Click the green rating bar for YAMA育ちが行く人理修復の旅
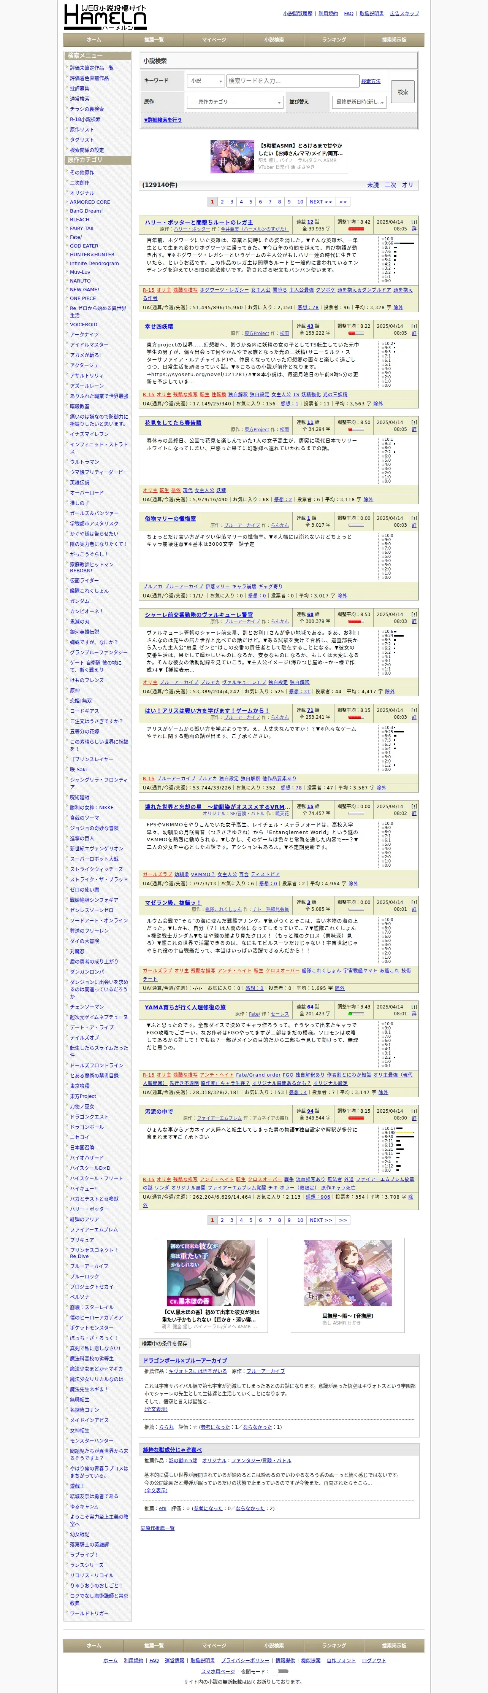488x1693 pixels. [356, 1014]
